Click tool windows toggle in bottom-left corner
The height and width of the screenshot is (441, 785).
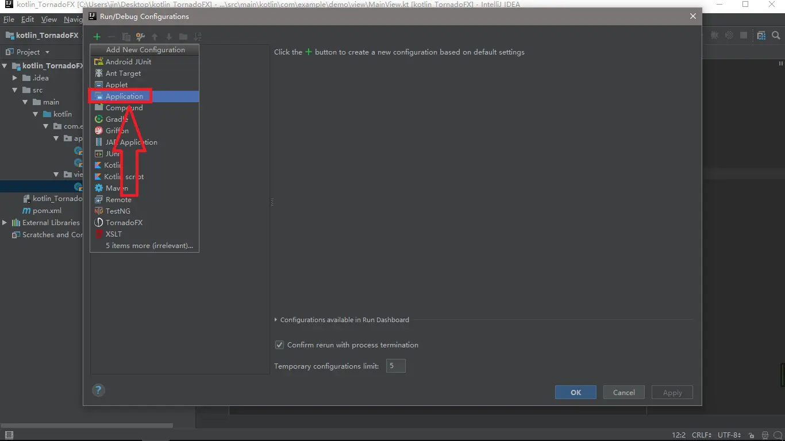click(9, 436)
